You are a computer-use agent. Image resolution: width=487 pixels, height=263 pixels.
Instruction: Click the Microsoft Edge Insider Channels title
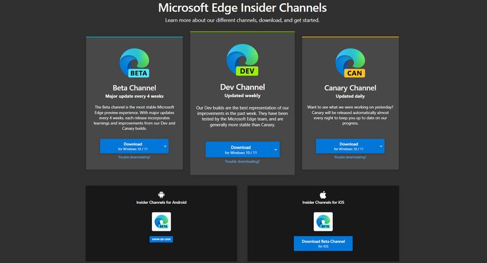243,8
